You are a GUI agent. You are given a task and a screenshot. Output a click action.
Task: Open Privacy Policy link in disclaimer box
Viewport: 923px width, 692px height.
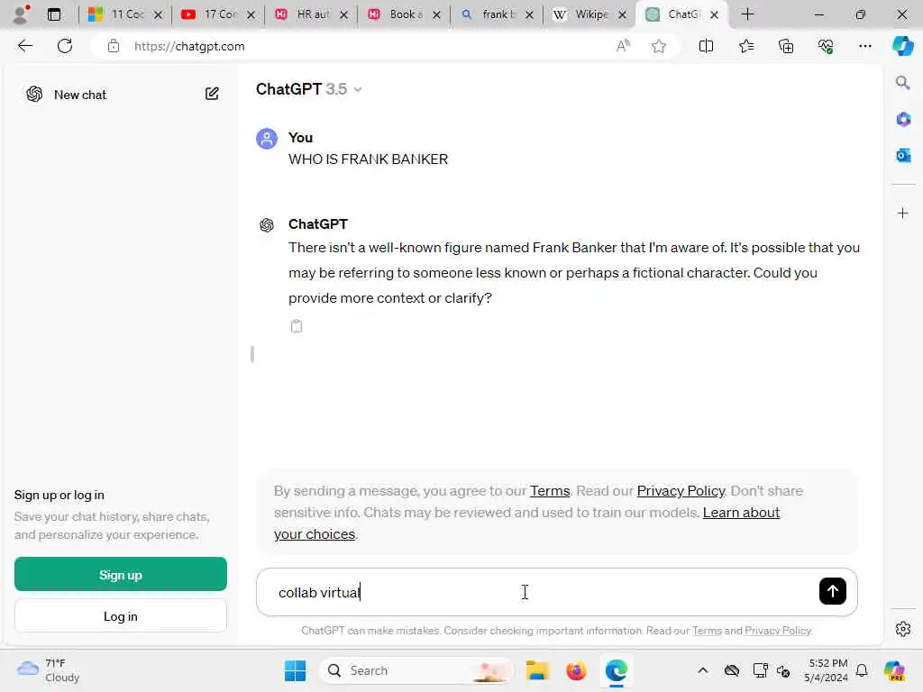(x=681, y=491)
